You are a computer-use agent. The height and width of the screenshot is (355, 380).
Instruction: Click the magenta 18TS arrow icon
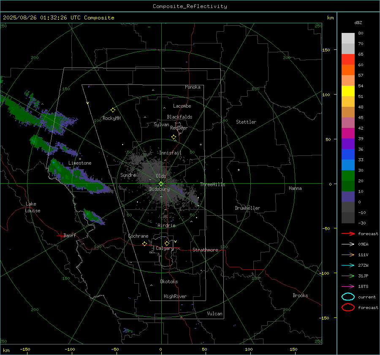(x=348, y=287)
